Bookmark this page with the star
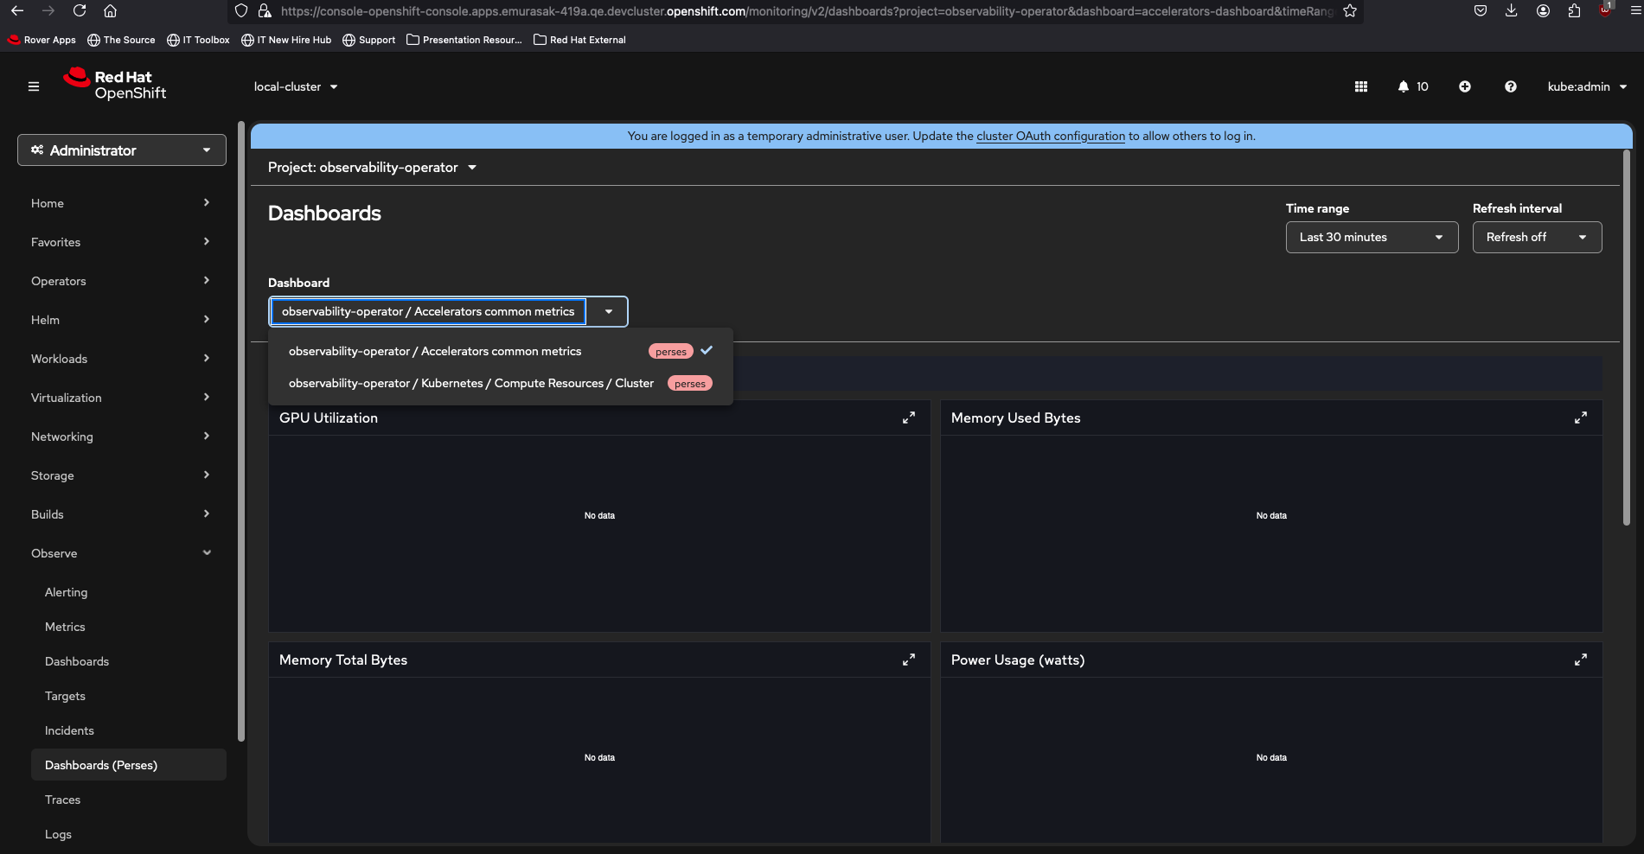The image size is (1644, 854). [1350, 11]
